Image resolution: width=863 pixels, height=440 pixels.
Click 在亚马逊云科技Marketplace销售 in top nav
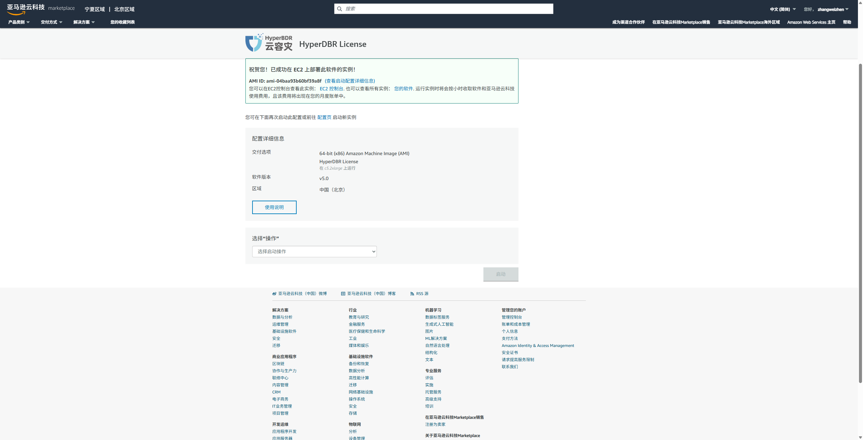pyautogui.click(x=681, y=22)
